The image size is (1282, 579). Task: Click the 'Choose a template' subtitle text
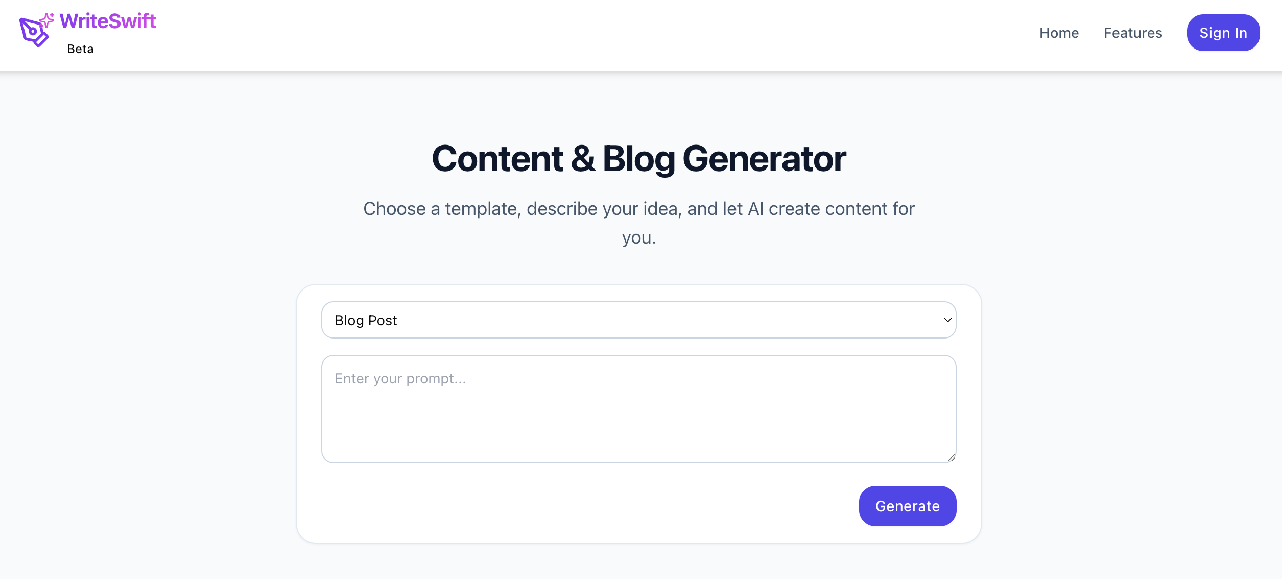[x=638, y=209]
